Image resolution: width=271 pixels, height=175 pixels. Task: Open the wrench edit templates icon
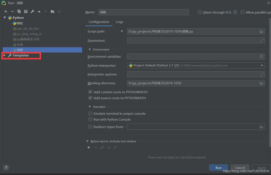coord(32,12)
